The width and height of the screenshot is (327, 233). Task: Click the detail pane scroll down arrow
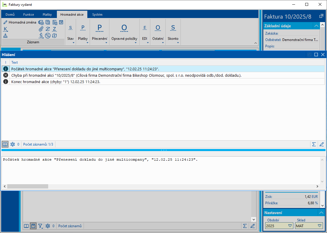pyautogui.click(x=322, y=182)
